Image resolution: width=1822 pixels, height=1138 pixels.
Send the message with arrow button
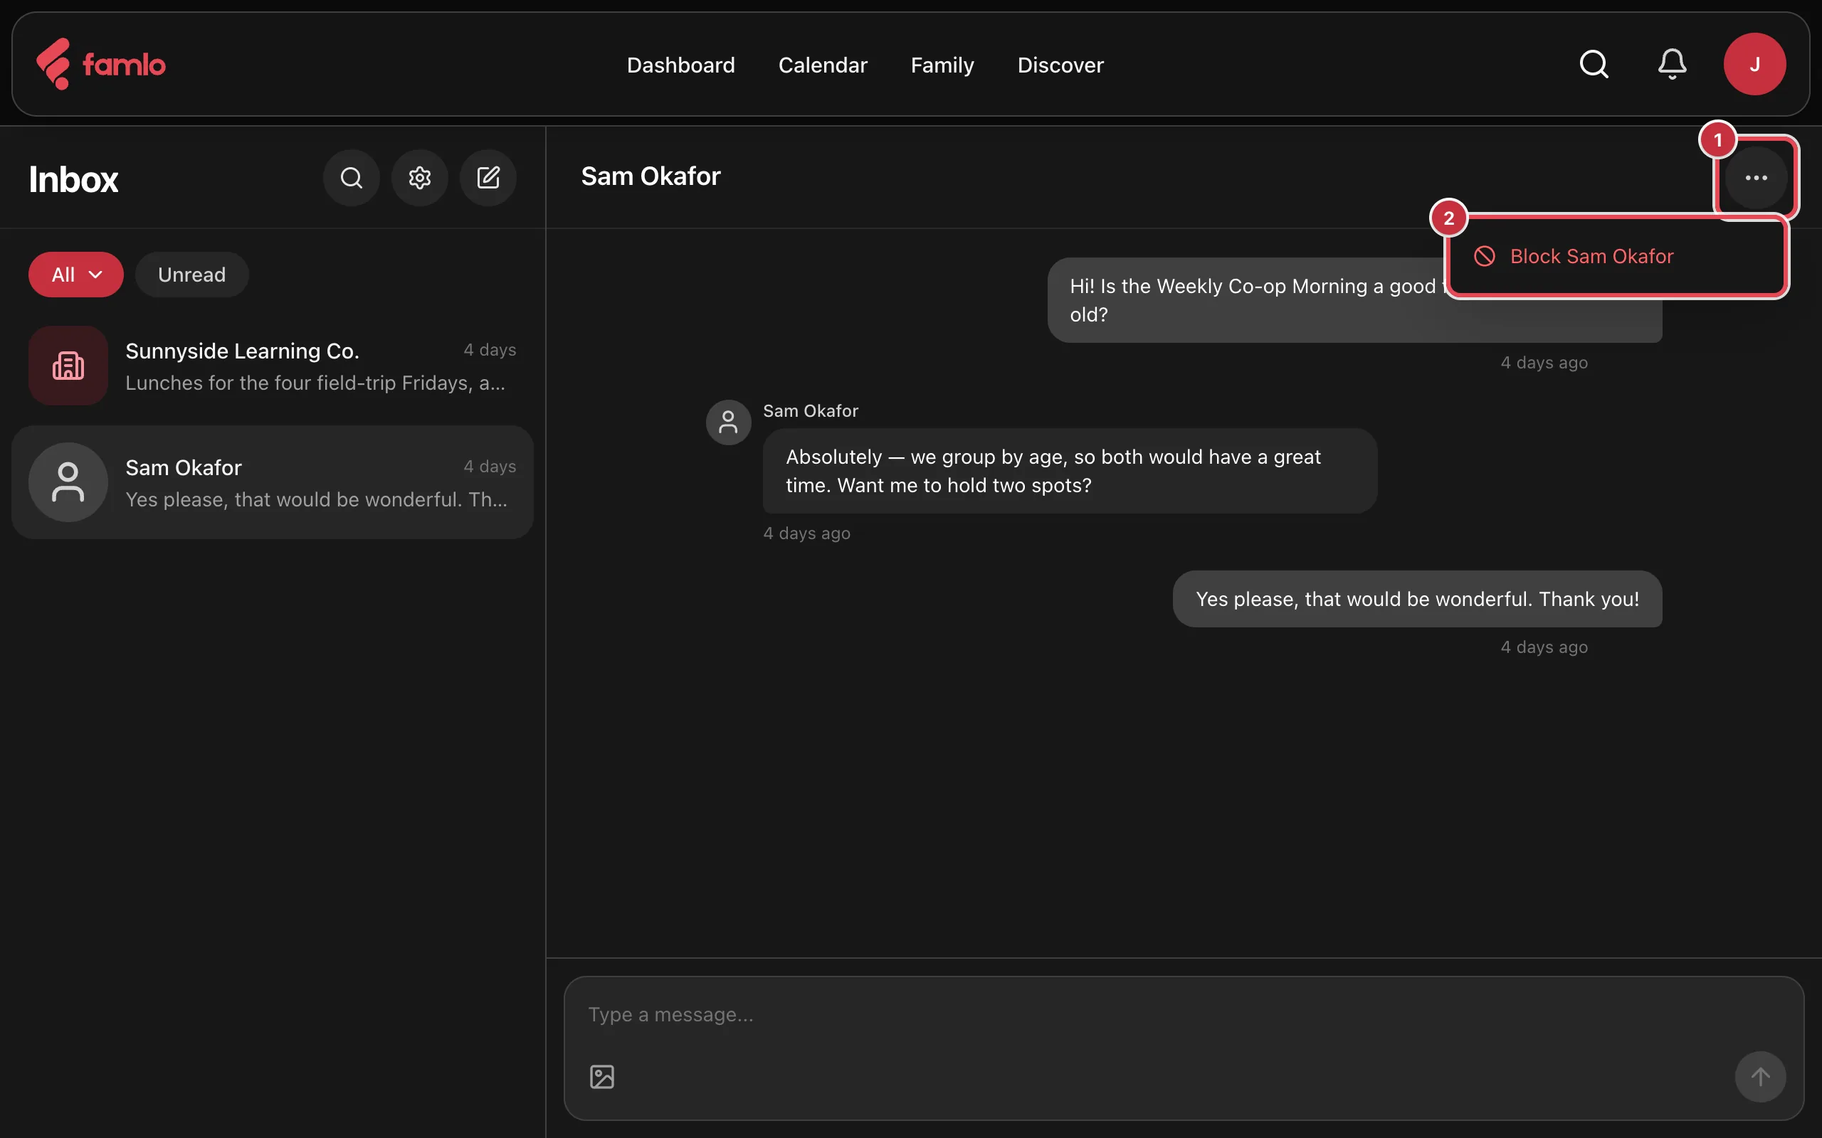point(1760,1076)
